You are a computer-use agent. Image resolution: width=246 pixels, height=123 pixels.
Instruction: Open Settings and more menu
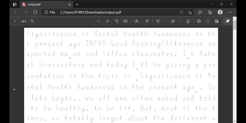(230, 12)
